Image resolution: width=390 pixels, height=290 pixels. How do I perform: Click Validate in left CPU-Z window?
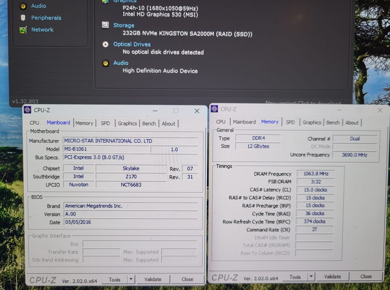coord(153,279)
